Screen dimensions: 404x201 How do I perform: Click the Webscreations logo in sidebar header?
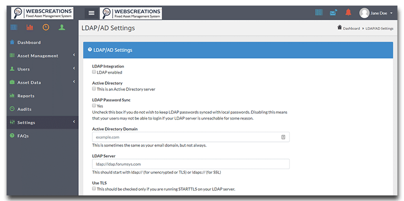42,13
